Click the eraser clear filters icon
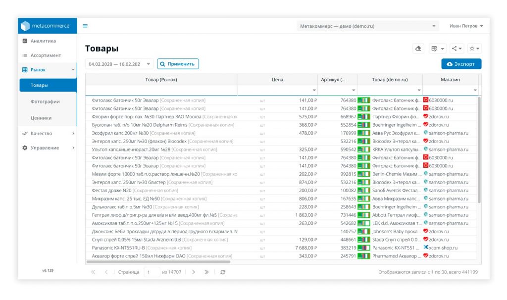Image resolution: width=507 pixels, height=300 pixels. [x=418, y=49]
